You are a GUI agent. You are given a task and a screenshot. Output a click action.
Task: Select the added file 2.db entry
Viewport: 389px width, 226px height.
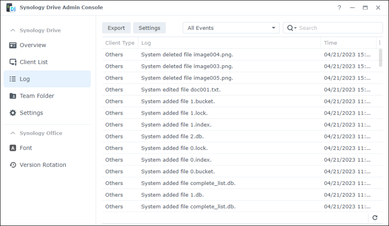point(242,136)
